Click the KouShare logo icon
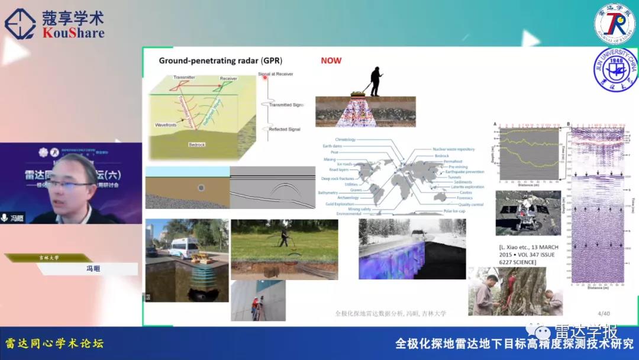 pos(20,23)
